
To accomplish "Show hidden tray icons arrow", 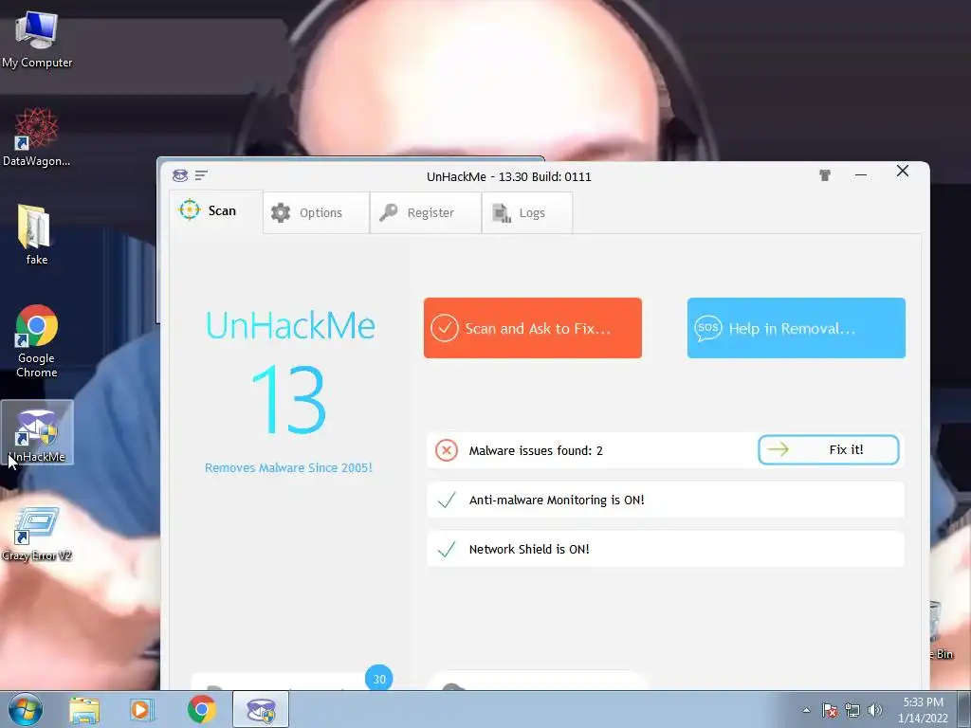I will (x=806, y=710).
